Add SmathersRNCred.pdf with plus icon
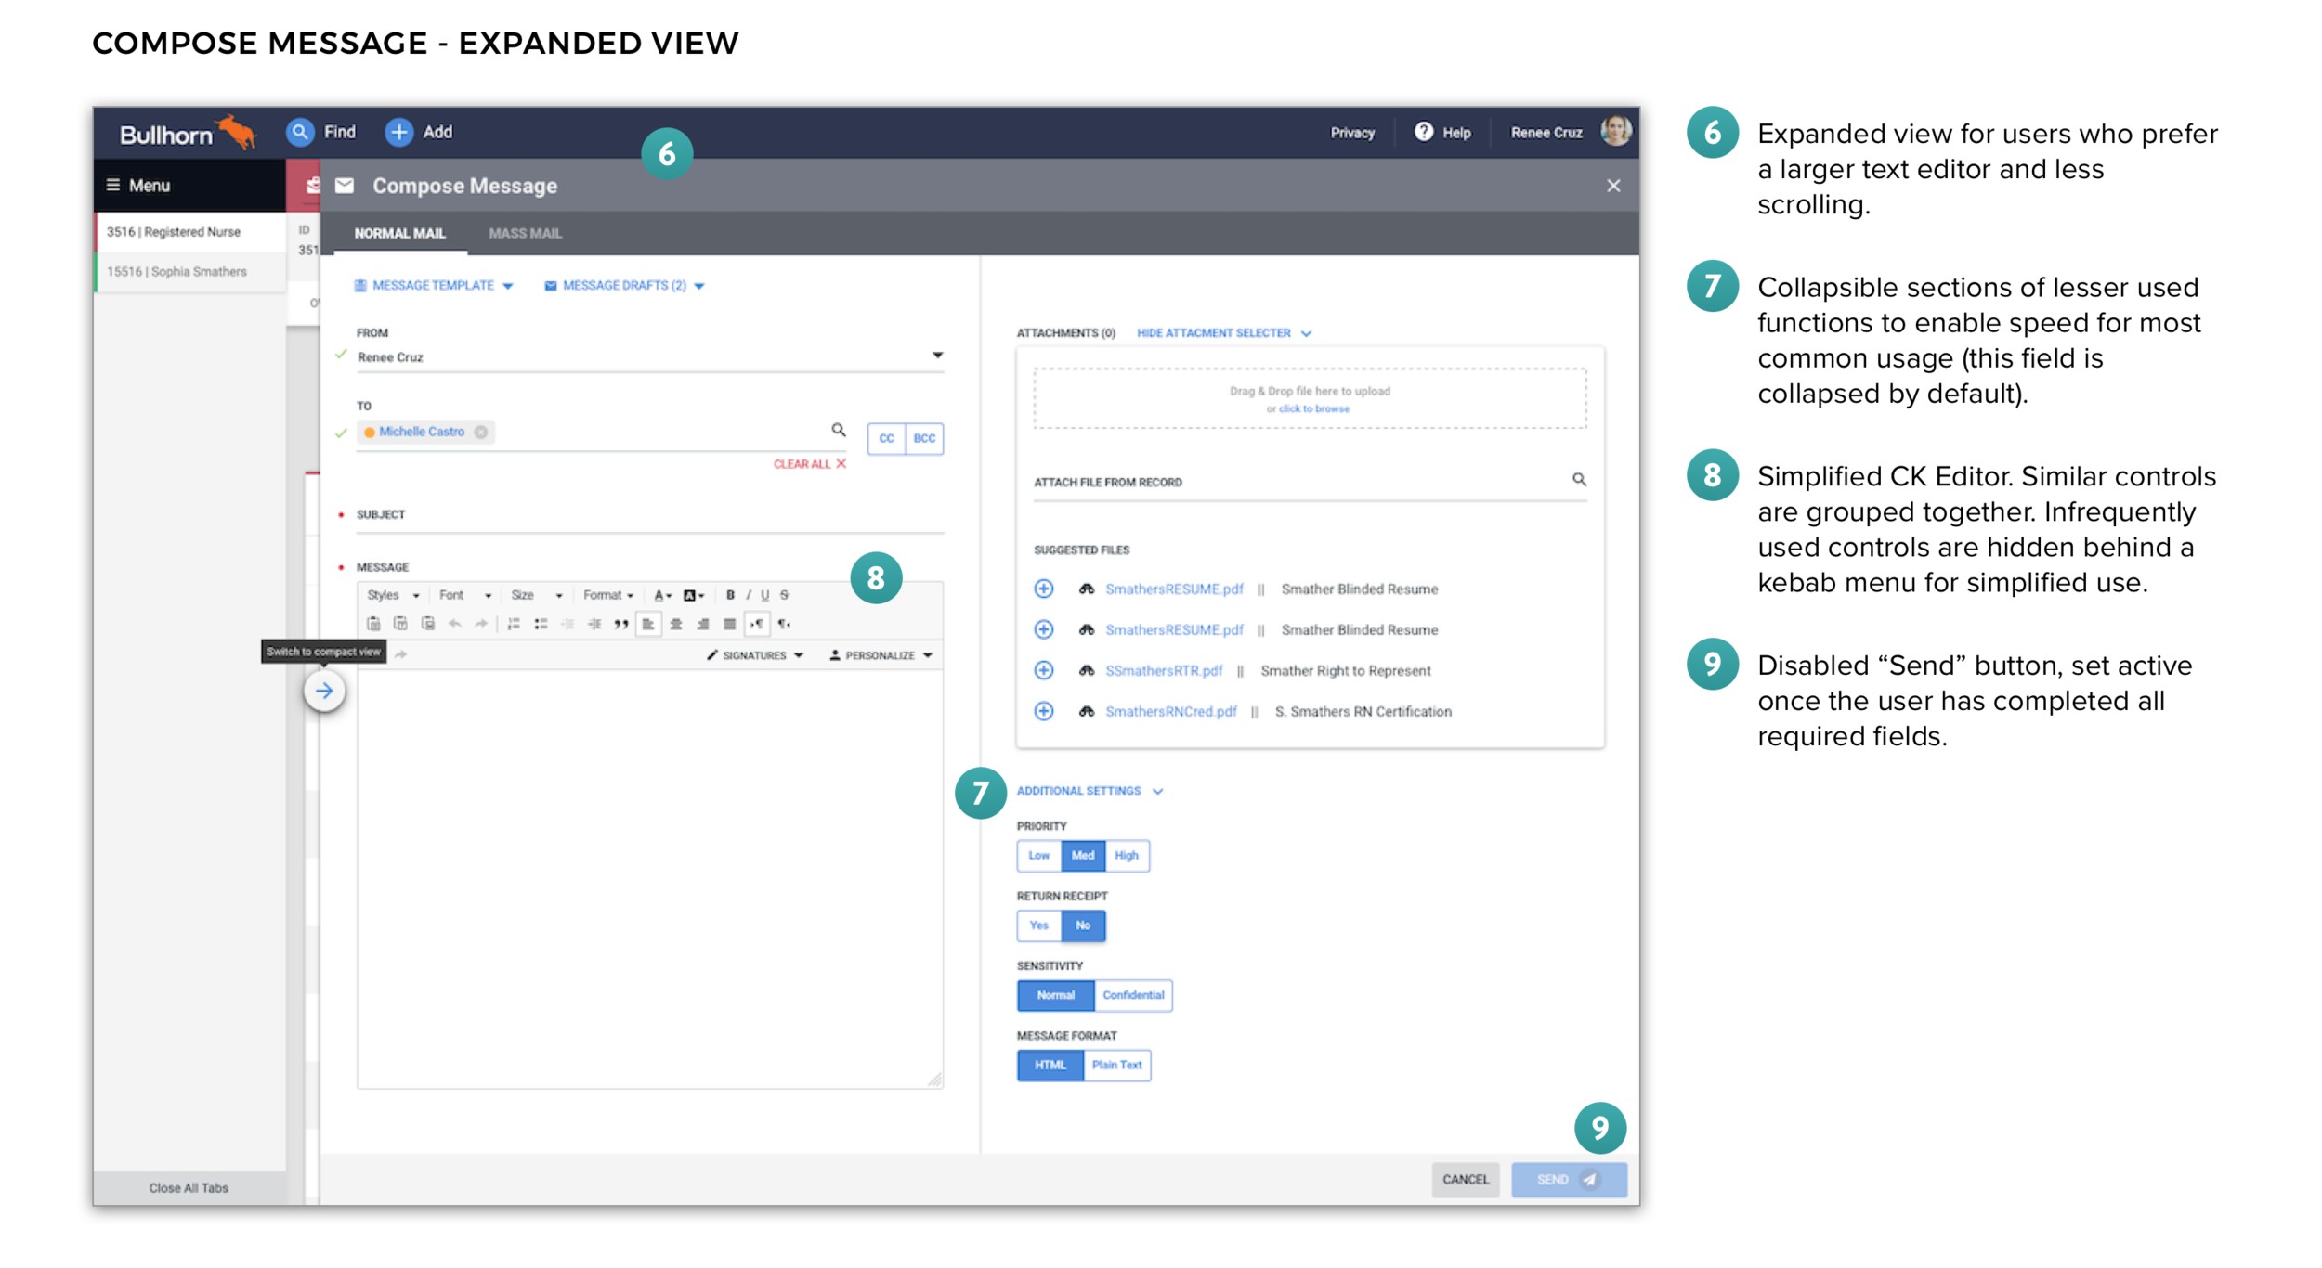This screenshot has height=1268, width=2322. pyautogui.click(x=1044, y=711)
